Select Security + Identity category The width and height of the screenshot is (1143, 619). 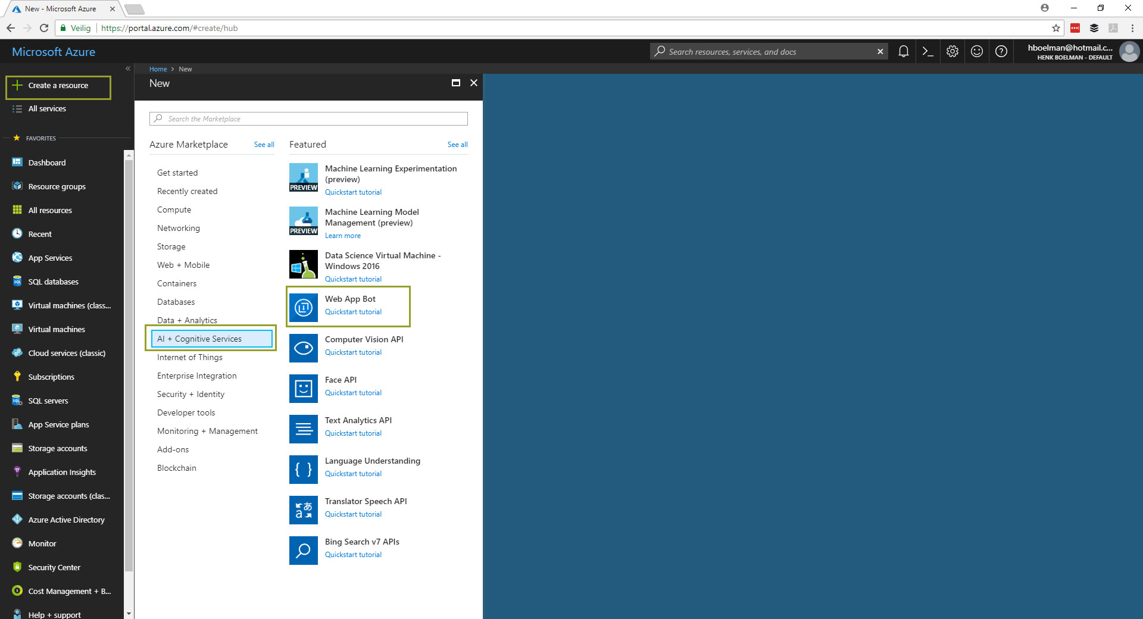(x=190, y=394)
